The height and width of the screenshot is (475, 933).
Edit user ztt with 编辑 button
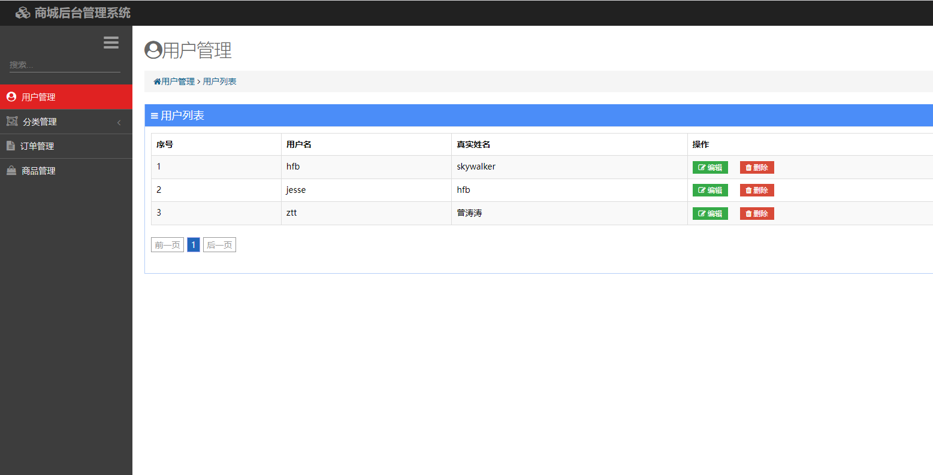pyautogui.click(x=710, y=213)
